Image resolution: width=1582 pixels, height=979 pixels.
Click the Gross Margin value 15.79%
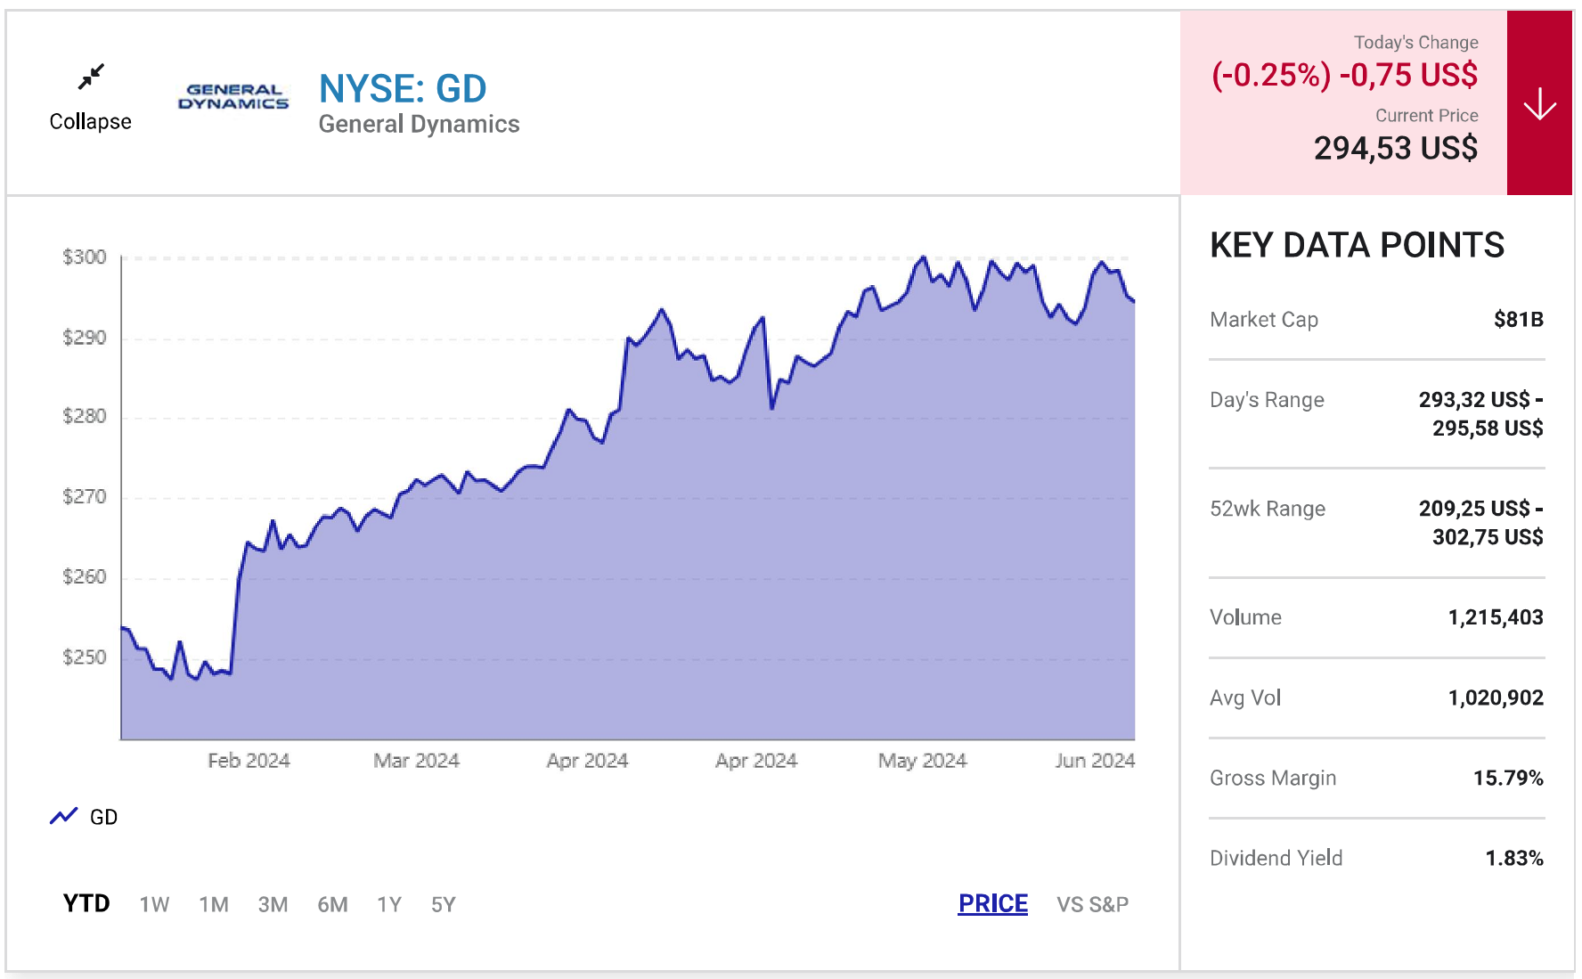click(x=1508, y=778)
